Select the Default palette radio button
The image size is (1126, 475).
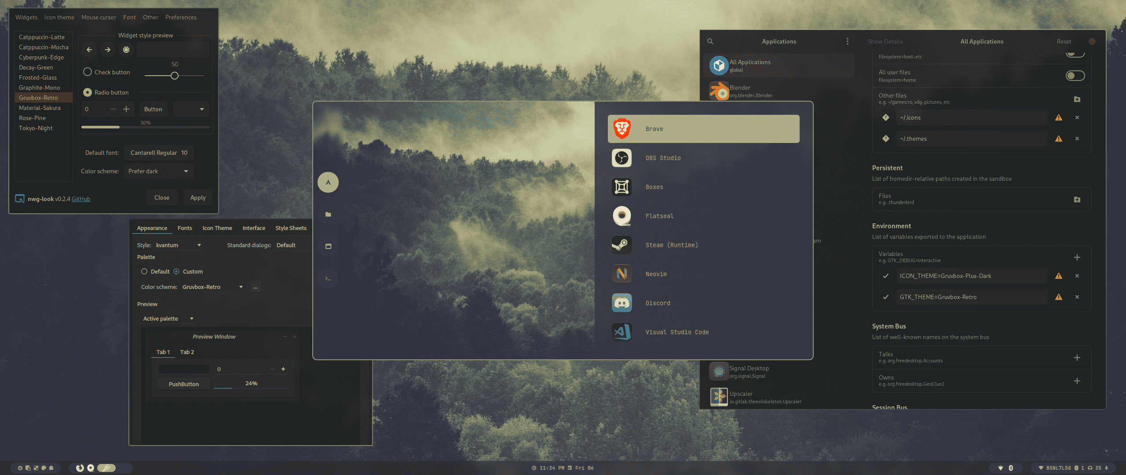coord(144,271)
